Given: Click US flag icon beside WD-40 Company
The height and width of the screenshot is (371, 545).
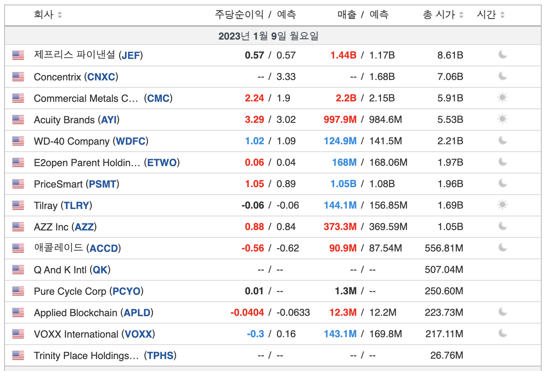Looking at the screenshot, I should pyautogui.click(x=18, y=141).
